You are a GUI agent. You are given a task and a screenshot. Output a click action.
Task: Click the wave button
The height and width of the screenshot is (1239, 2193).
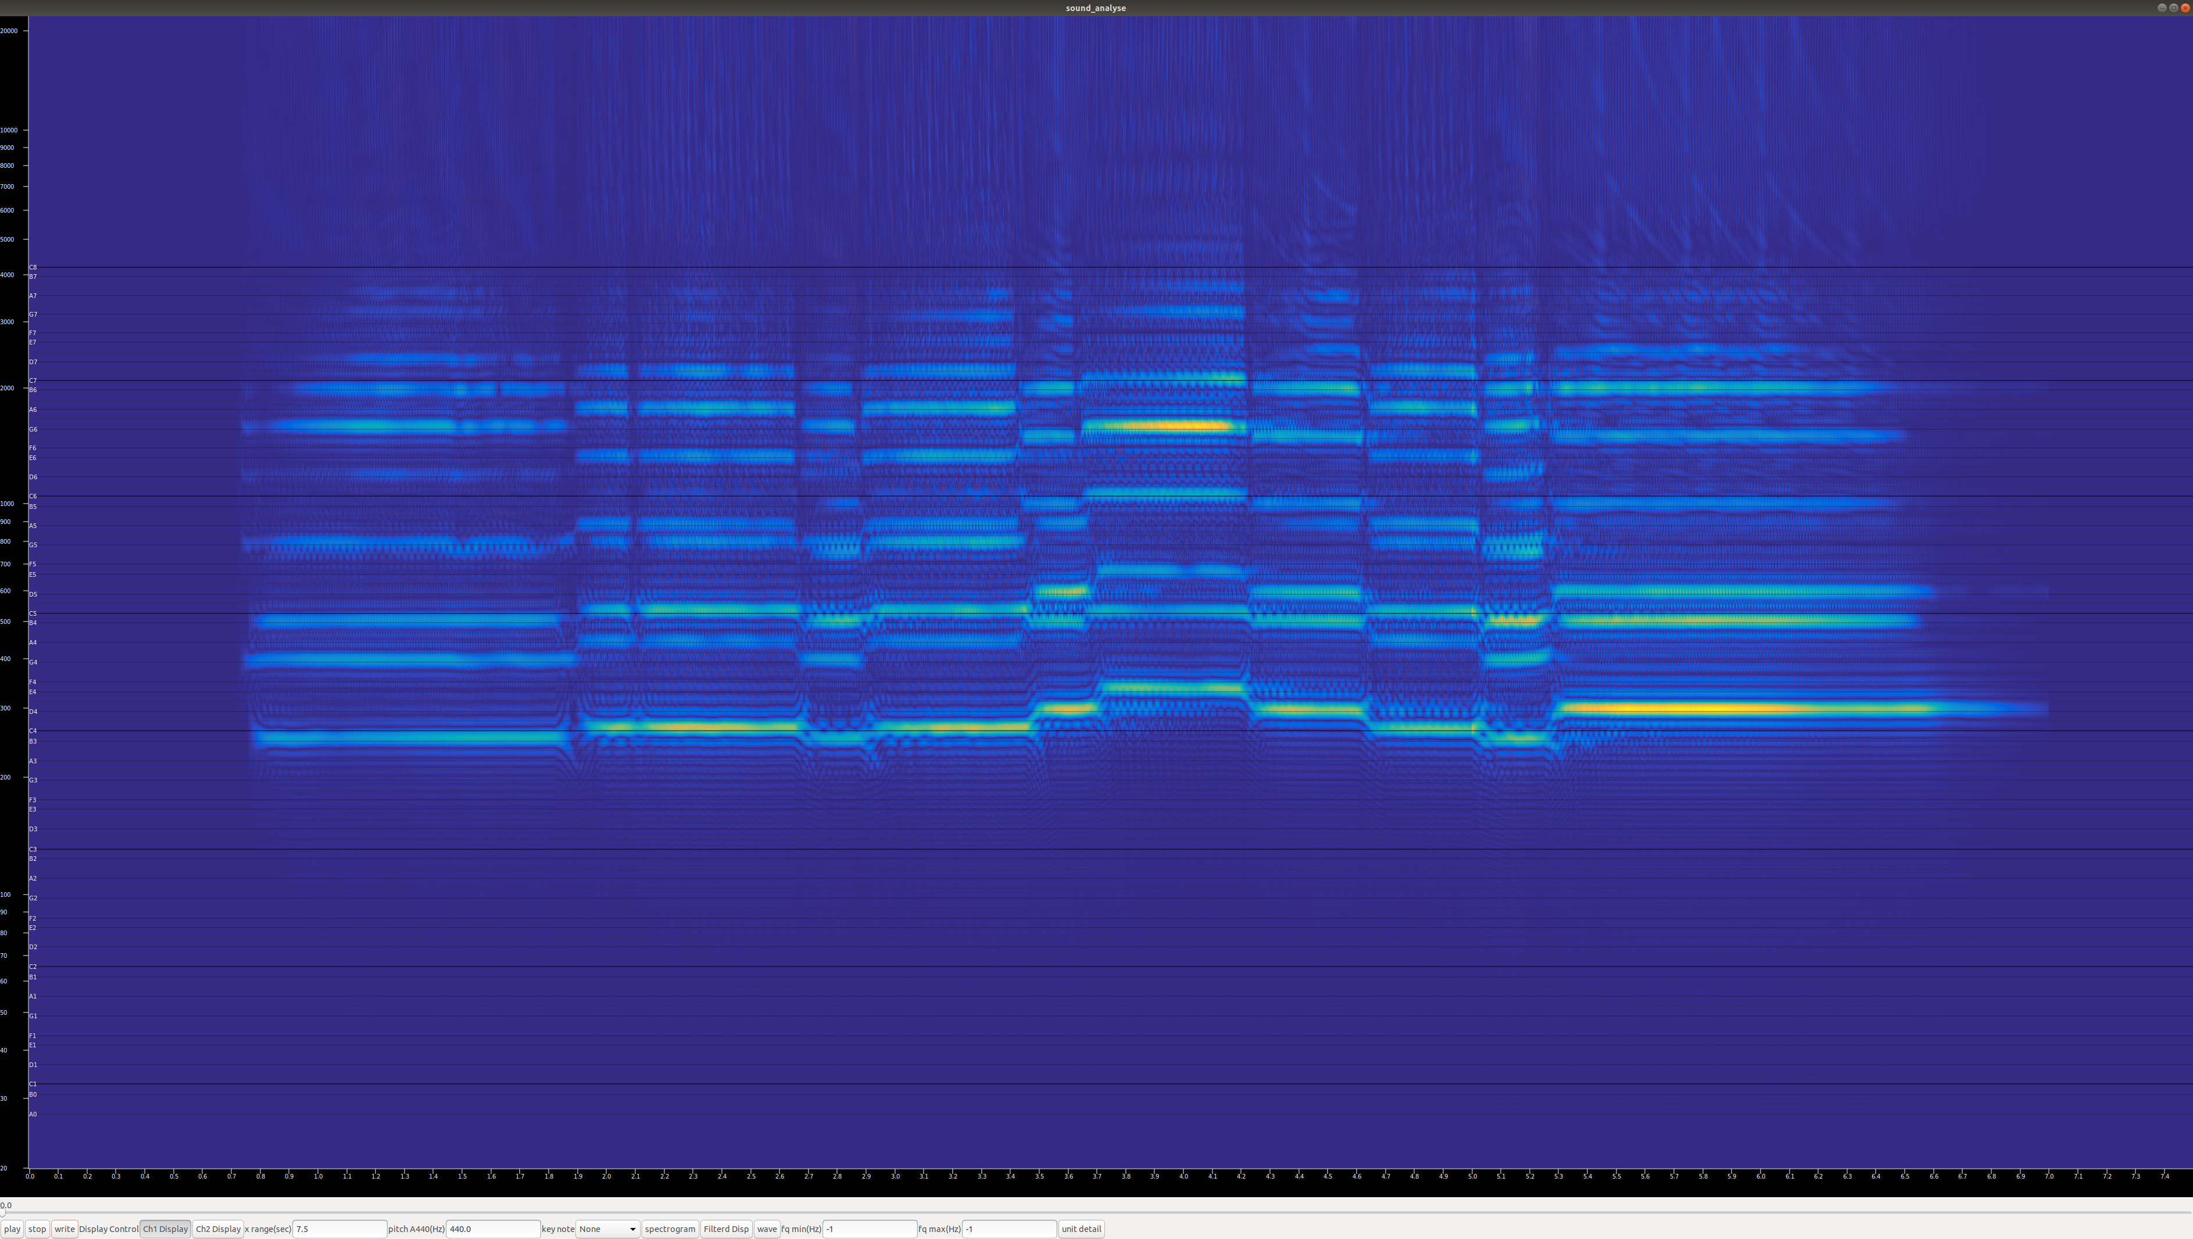766,1229
